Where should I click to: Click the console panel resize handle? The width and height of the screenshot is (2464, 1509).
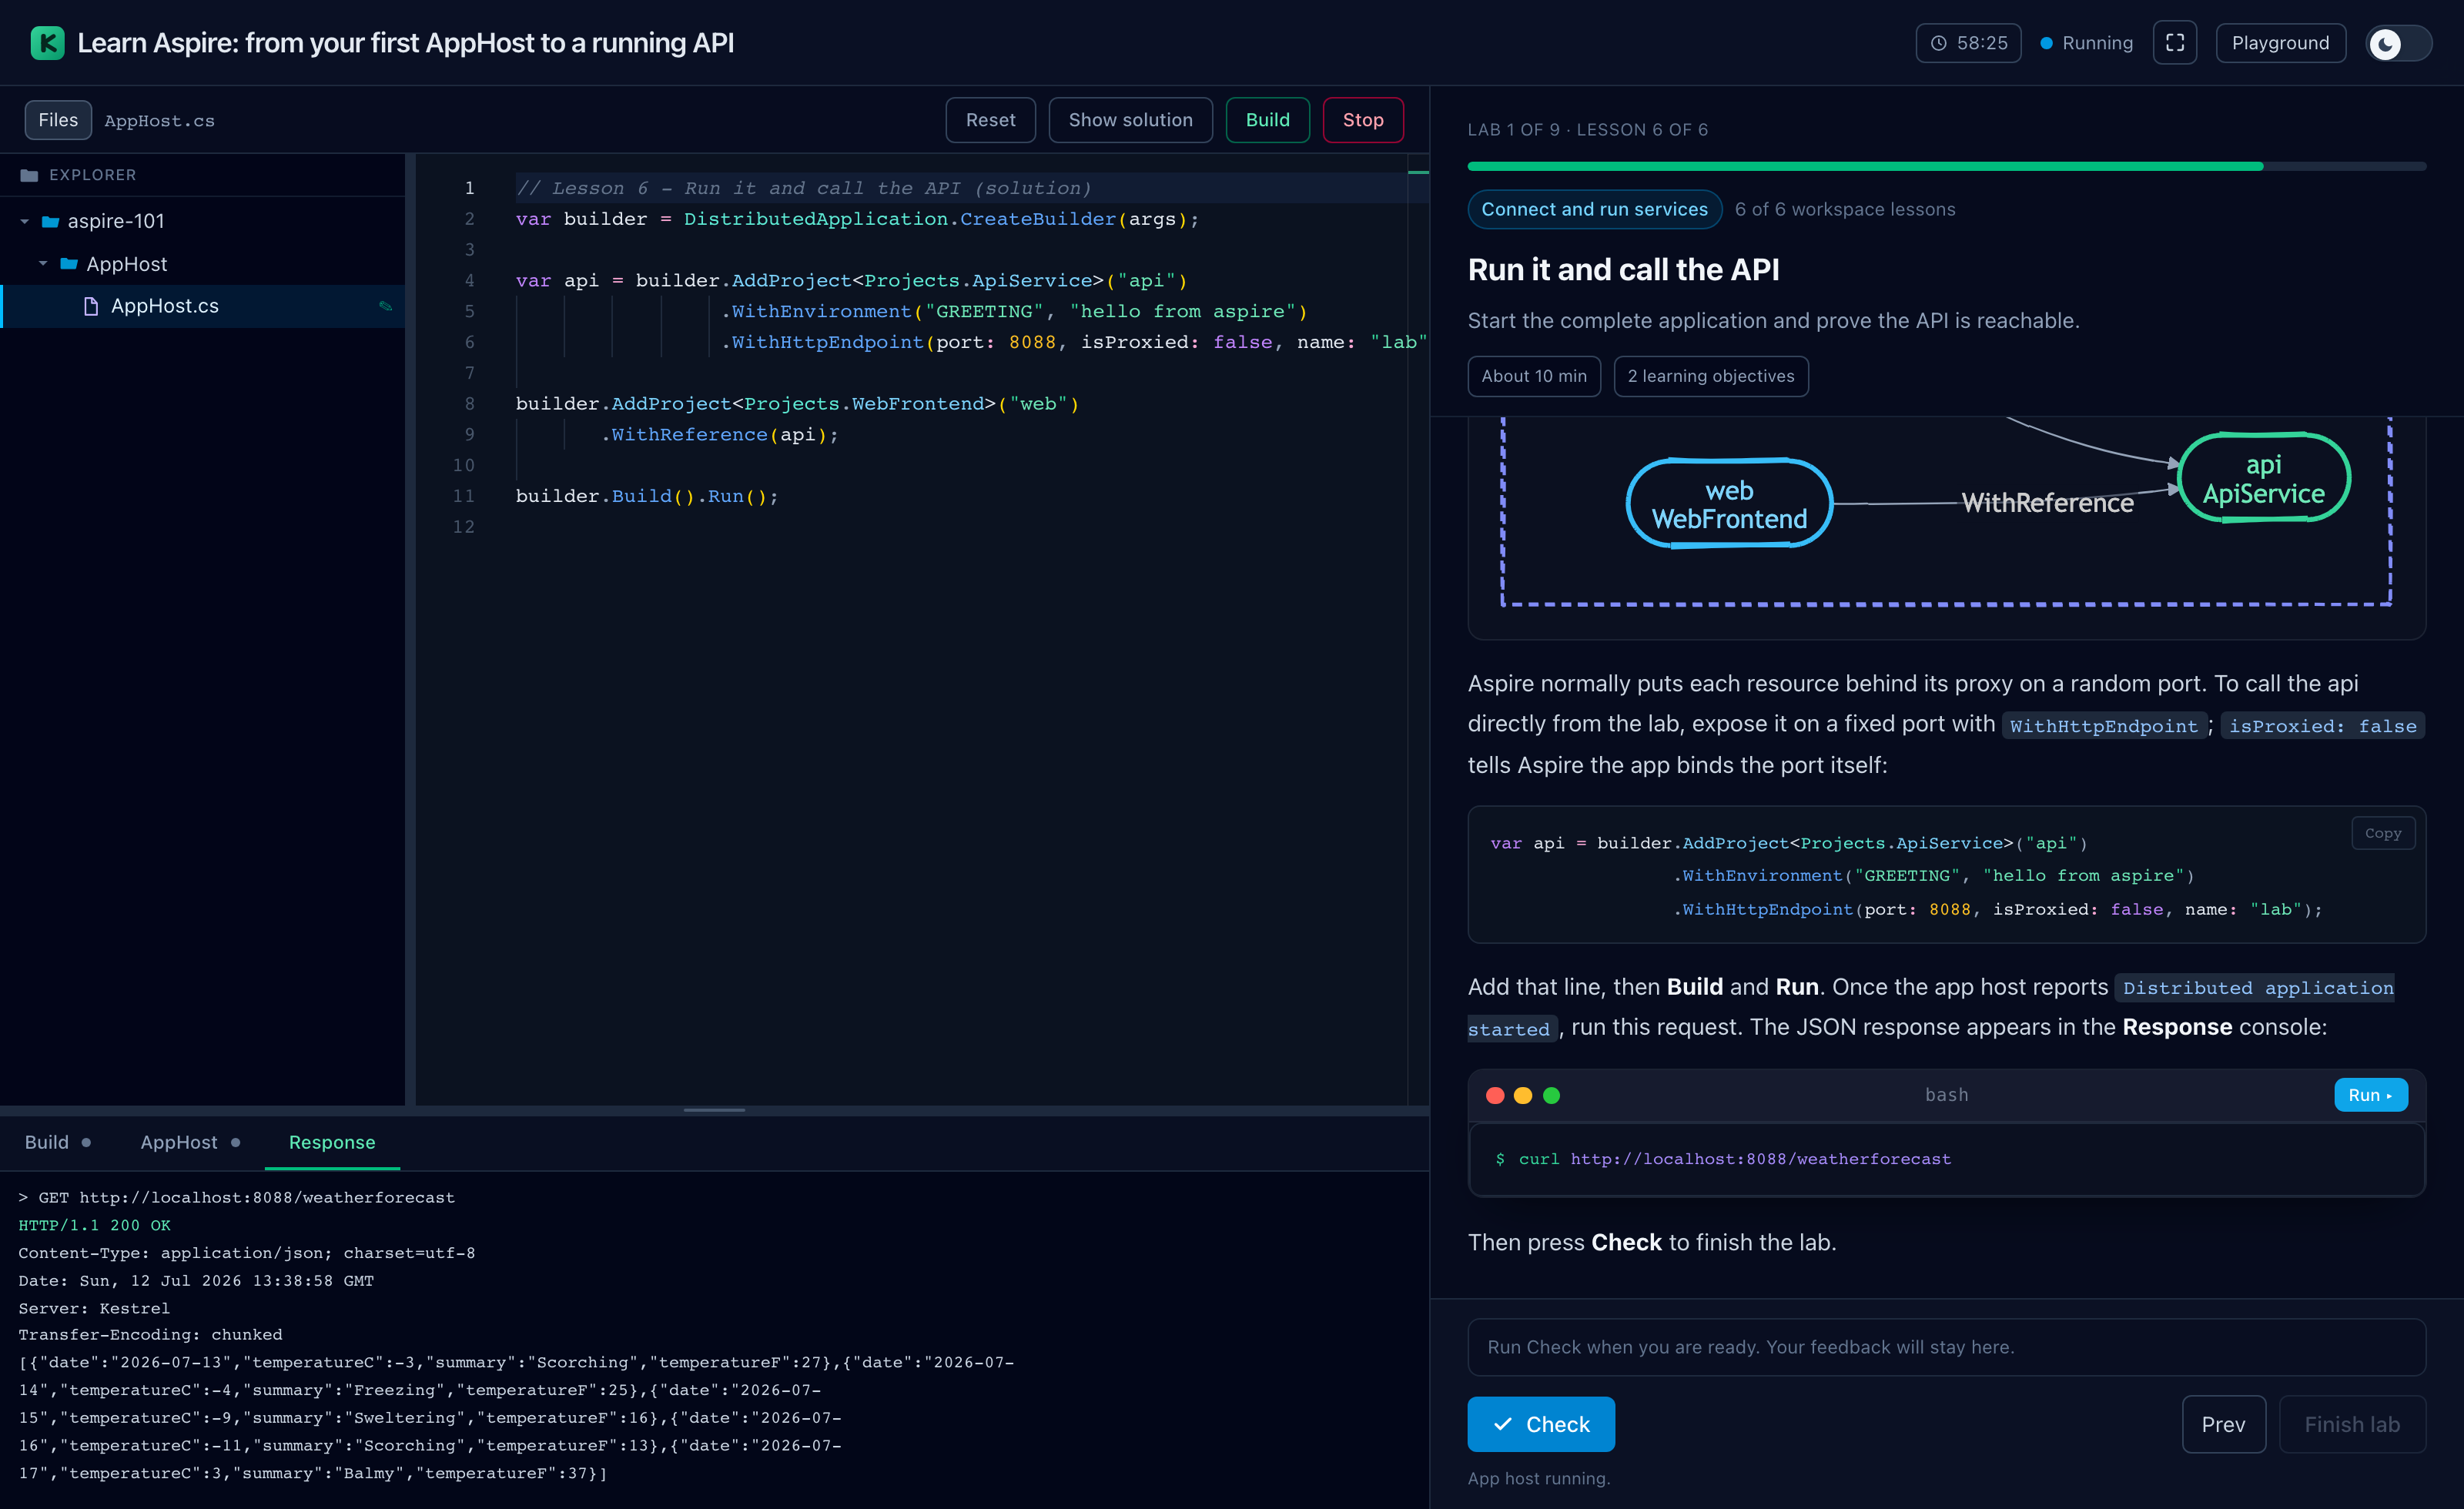point(714,1110)
